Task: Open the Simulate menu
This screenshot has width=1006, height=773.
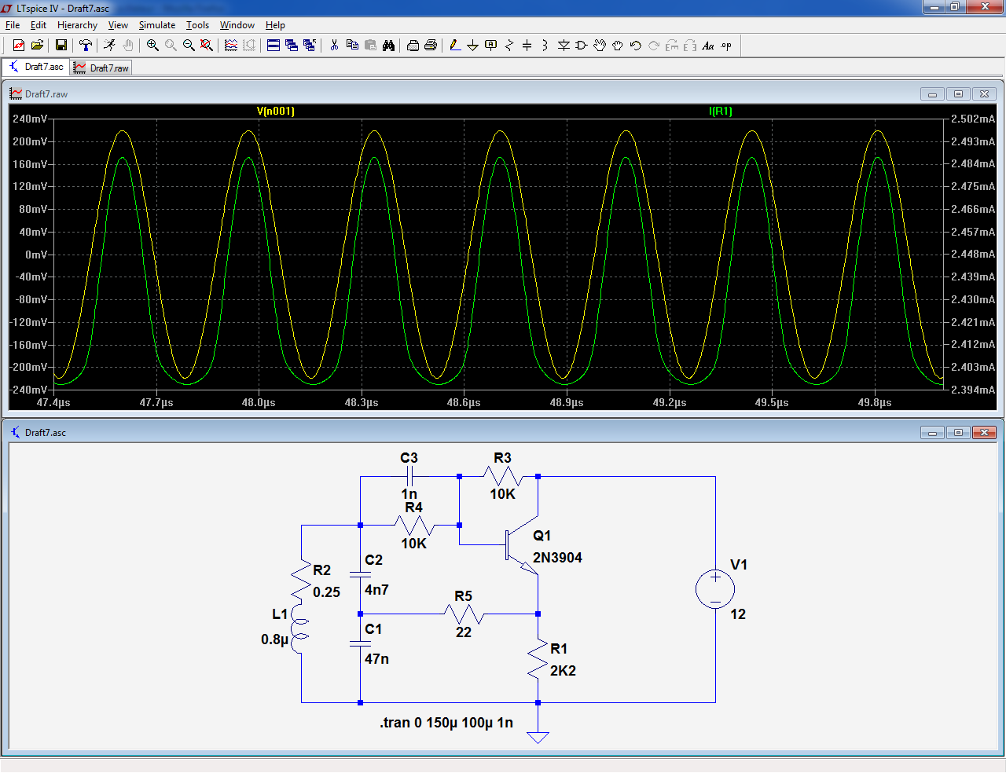Action: [x=156, y=25]
